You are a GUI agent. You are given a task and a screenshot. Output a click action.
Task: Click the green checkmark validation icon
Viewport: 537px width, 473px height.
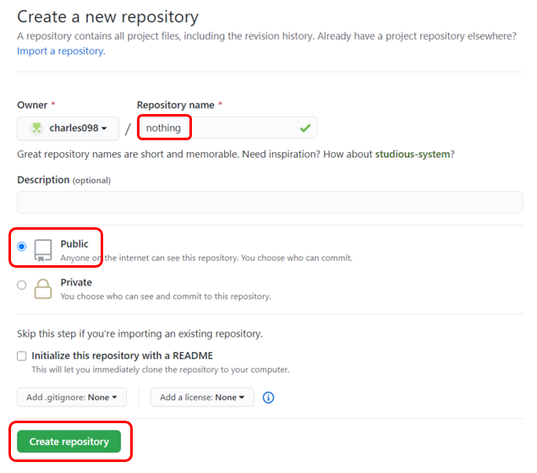tap(305, 128)
